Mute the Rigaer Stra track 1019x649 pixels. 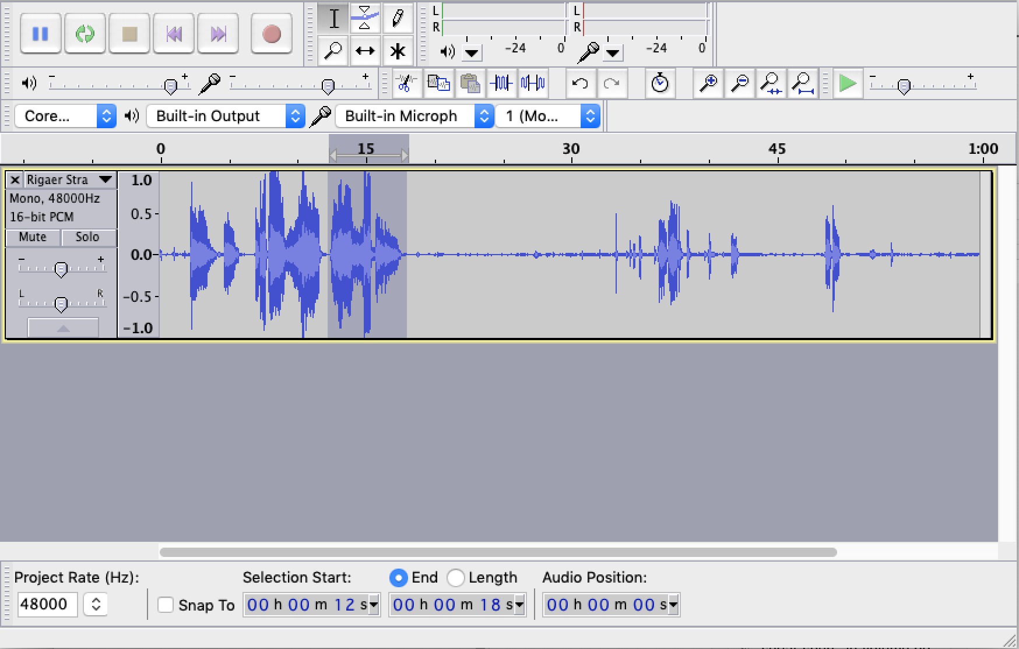(x=33, y=237)
